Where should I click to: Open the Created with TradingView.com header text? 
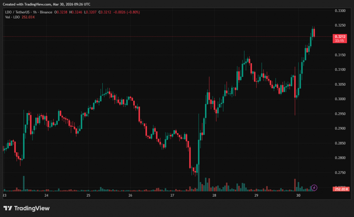(48, 4)
